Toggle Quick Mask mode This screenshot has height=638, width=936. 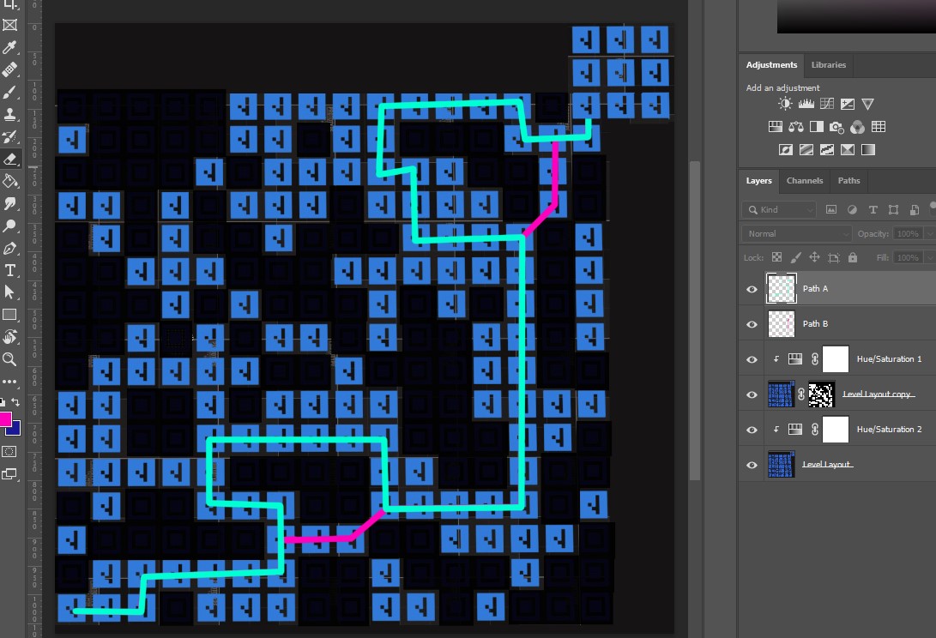[x=9, y=452]
